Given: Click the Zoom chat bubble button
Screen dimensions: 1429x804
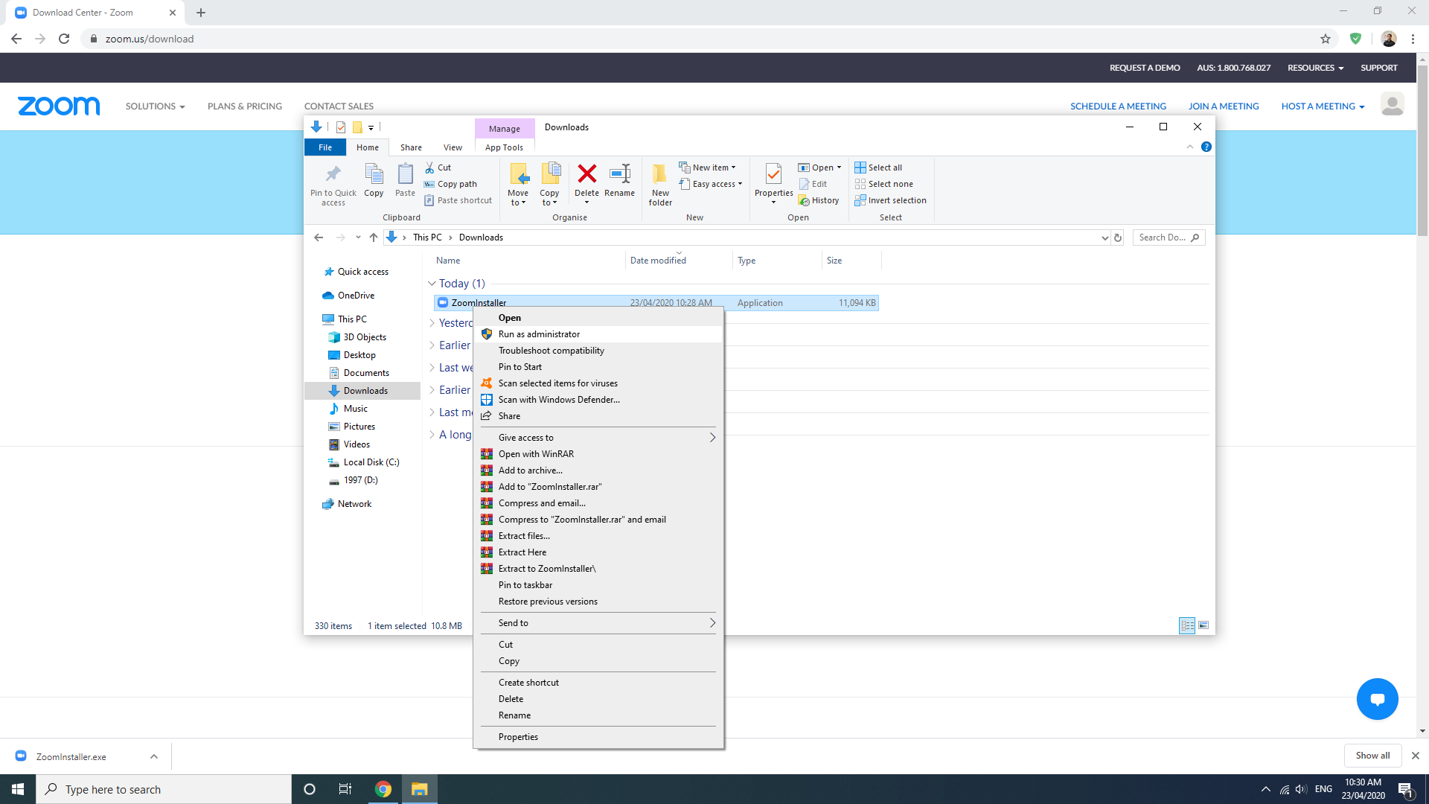Looking at the screenshot, I should pyautogui.click(x=1377, y=699).
